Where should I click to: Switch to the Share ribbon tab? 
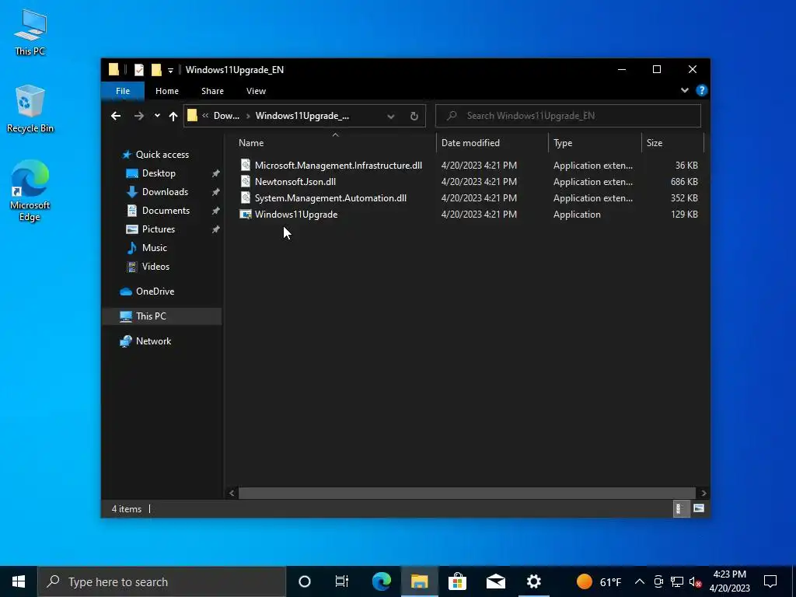[212, 91]
